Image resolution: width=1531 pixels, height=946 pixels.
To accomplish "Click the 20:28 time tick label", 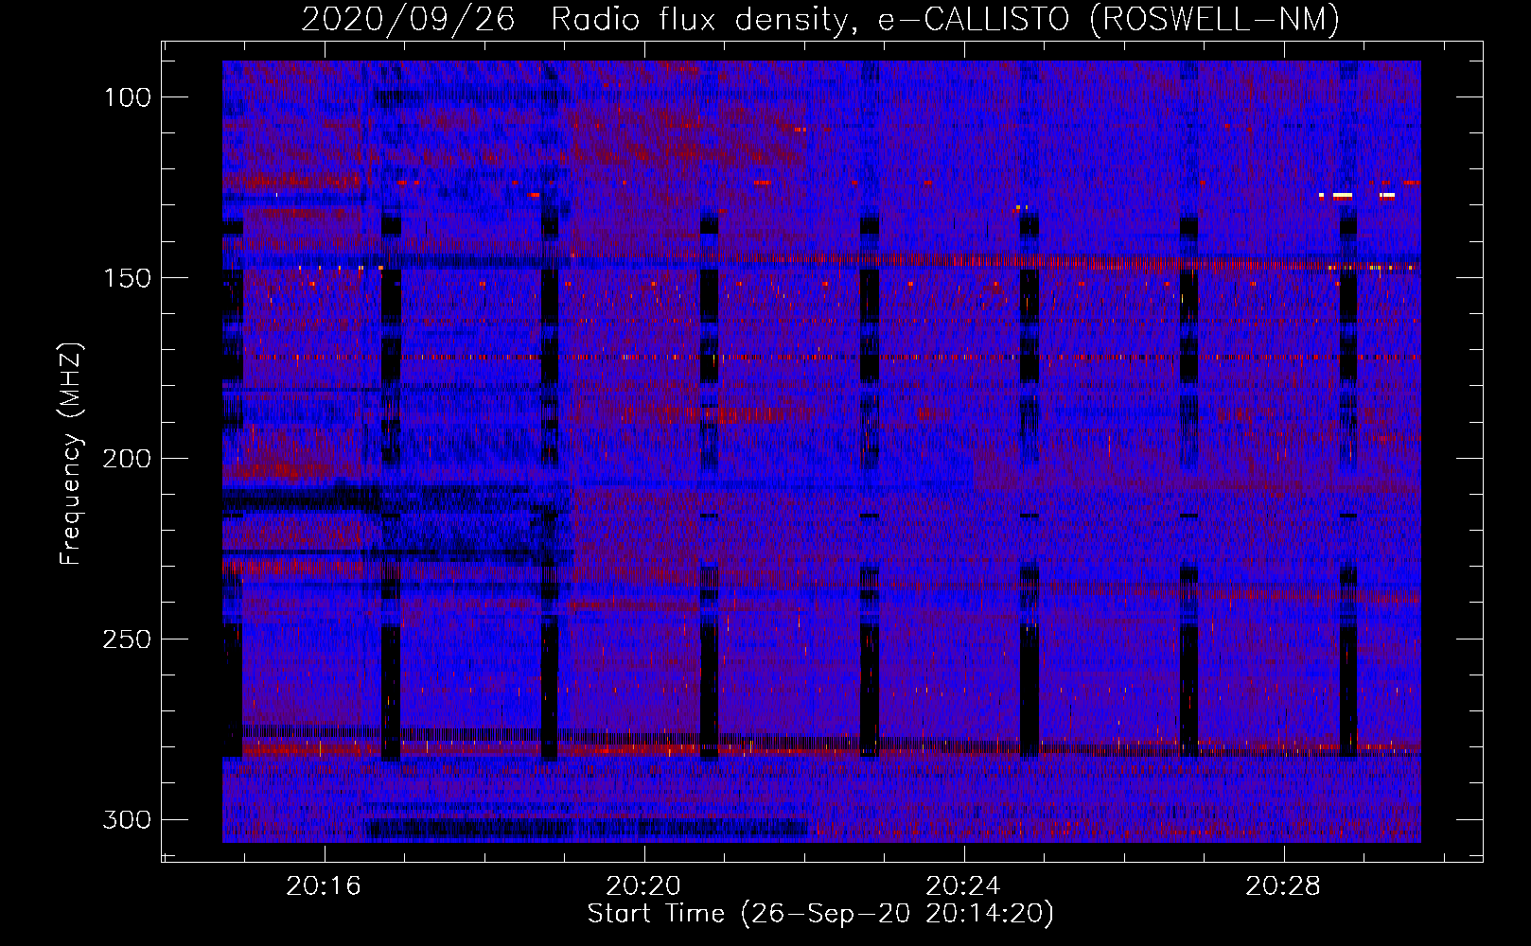I will (x=1283, y=886).
